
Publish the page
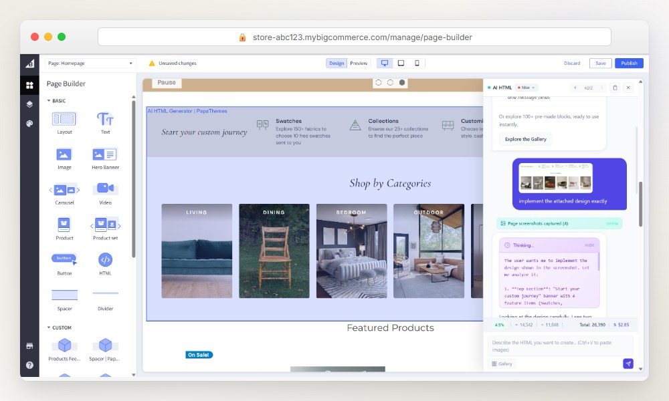pos(629,62)
